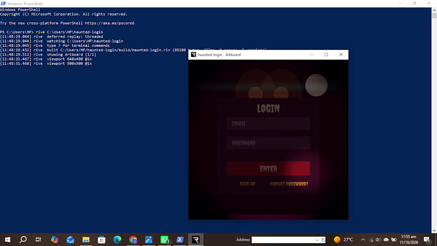Expand the taskbar Address dropdown
Viewport: 437px width, 246px height.
pos(317,240)
